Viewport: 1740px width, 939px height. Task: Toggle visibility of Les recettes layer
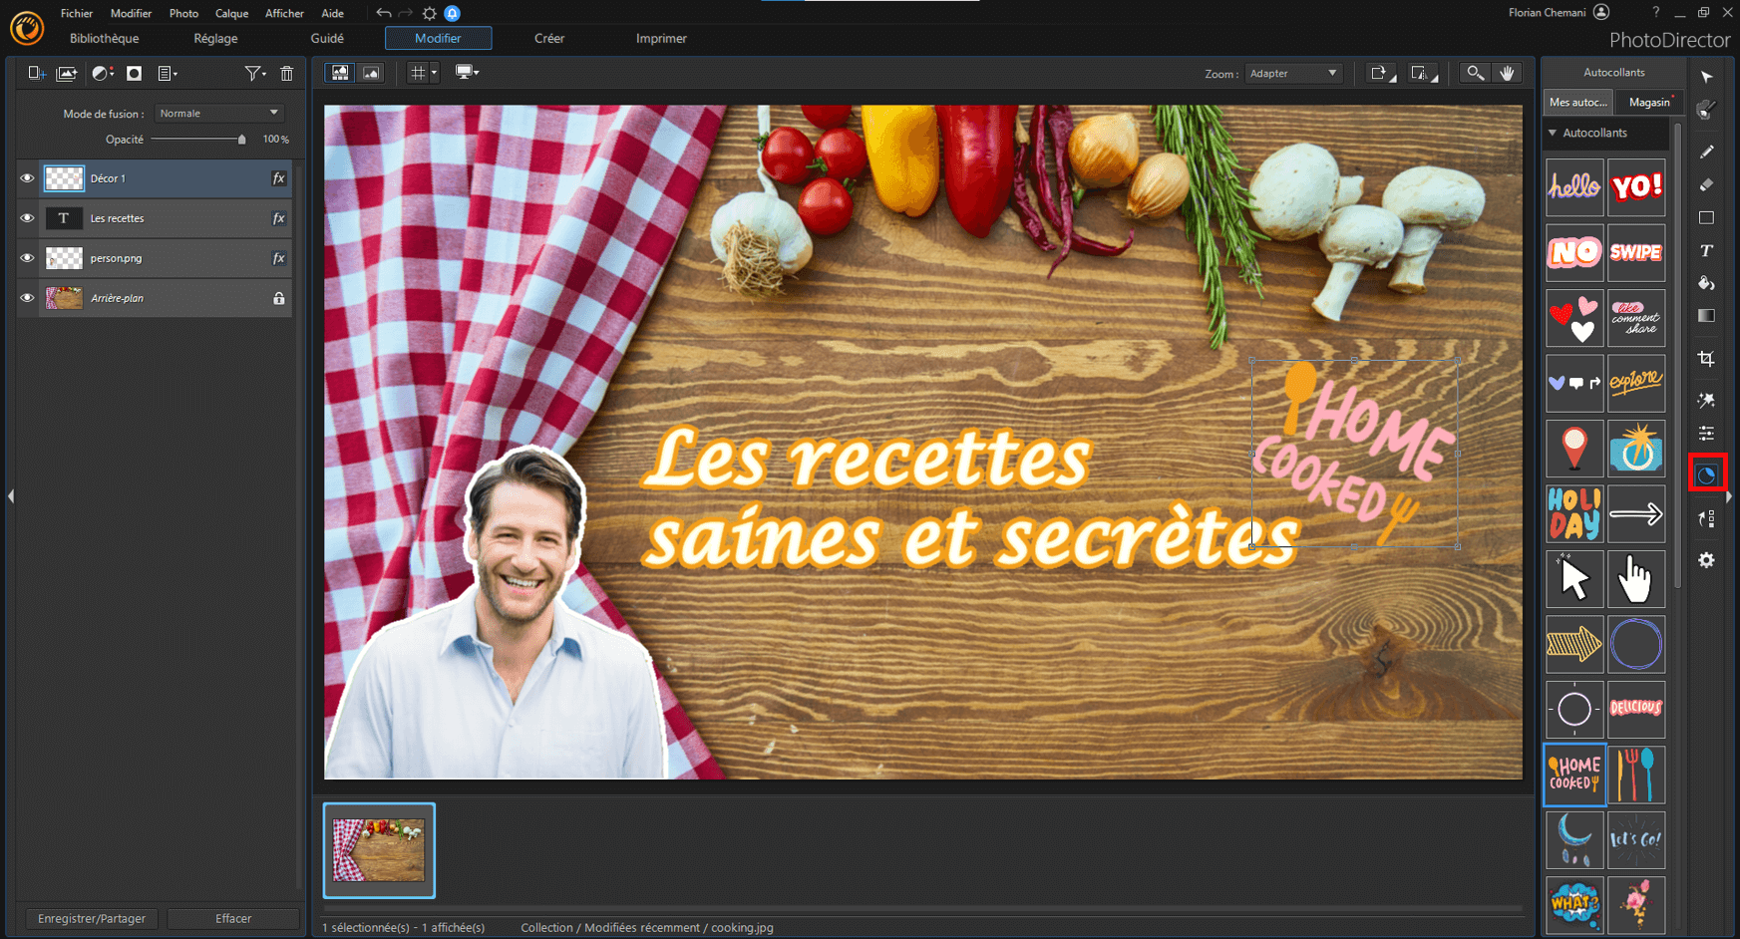click(27, 218)
